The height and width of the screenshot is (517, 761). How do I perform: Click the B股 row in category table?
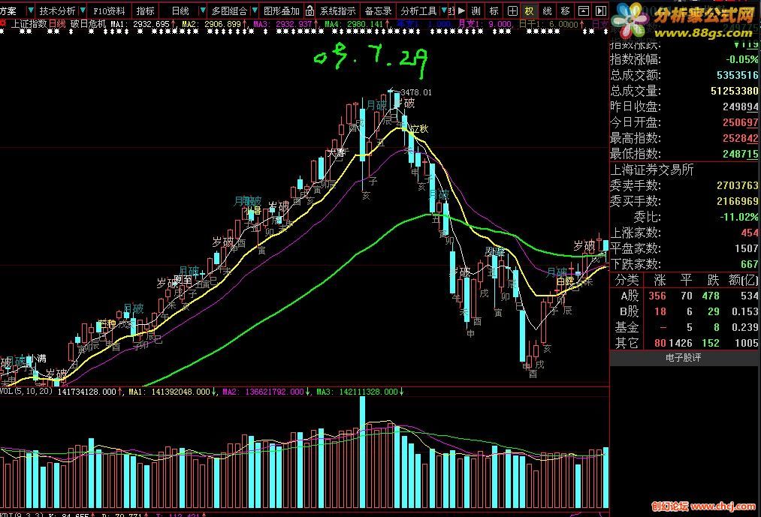point(684,311)
